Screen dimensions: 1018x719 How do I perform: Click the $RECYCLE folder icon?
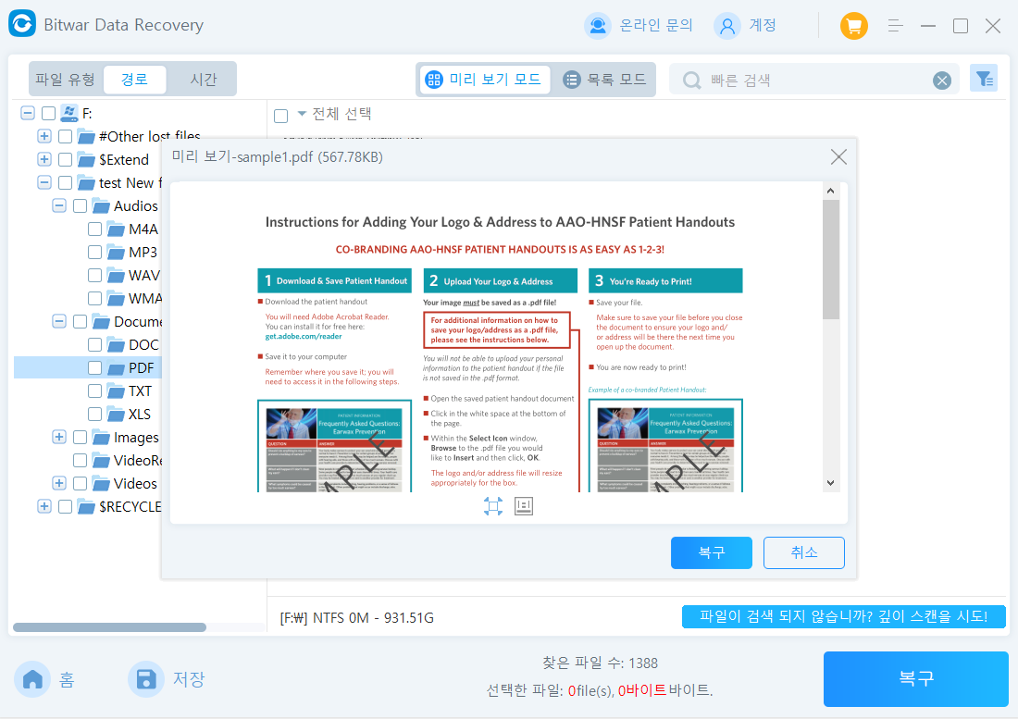86,507
